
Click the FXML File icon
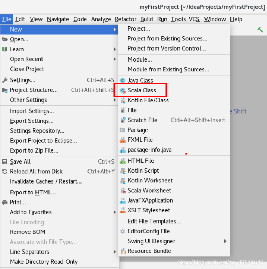tap(123, 140)
